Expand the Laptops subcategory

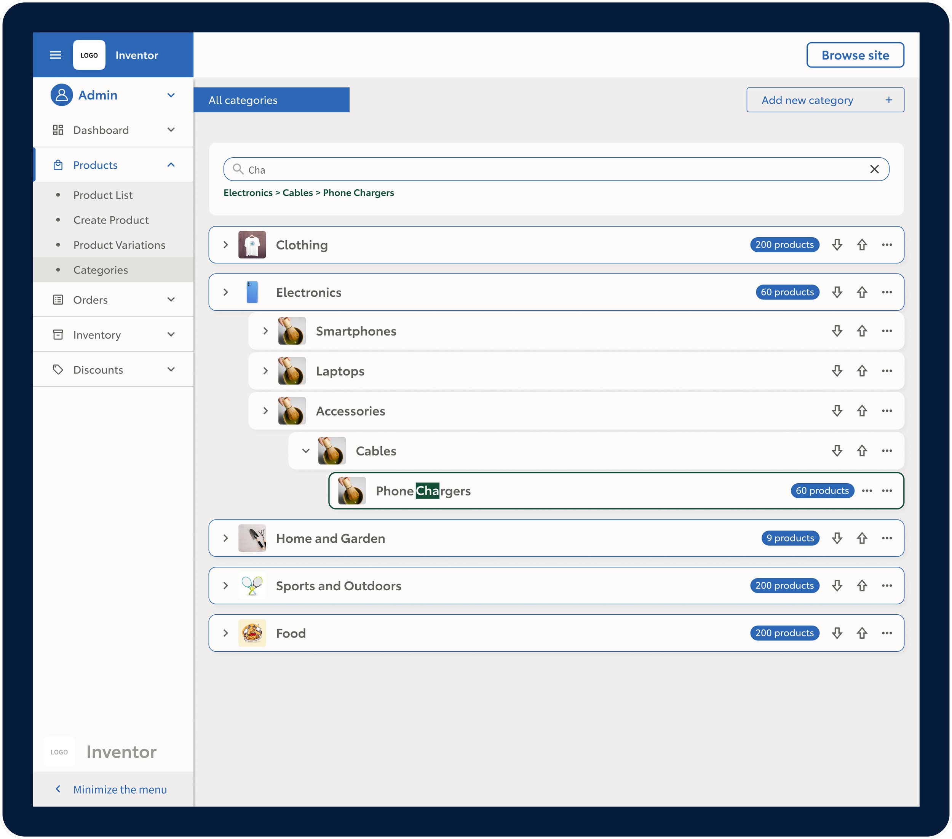coord(265,371)
